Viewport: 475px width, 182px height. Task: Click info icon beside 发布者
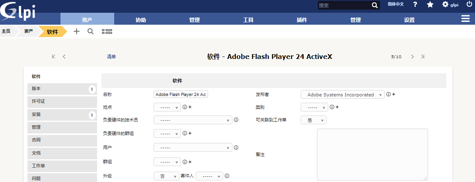pyautogui.click(x=388, y=94)
